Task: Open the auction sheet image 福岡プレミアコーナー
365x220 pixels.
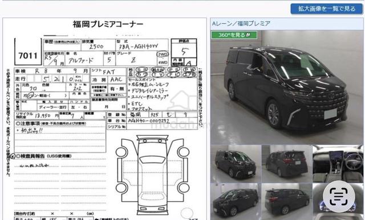Action: (104, 119)
